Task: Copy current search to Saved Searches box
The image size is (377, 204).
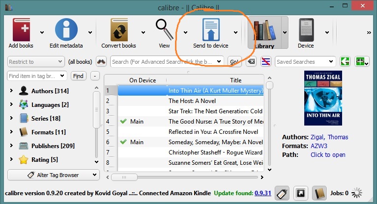Action: pos(345,62)
